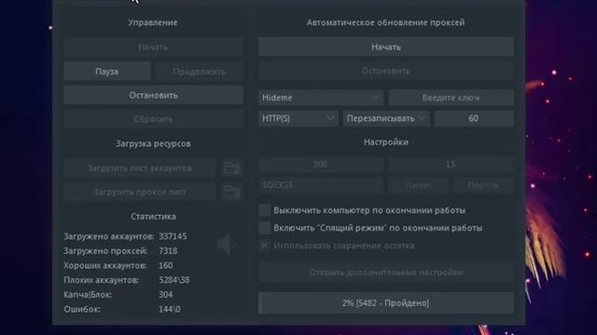Open the HTTP(S) proxy type dropdown

298,118
